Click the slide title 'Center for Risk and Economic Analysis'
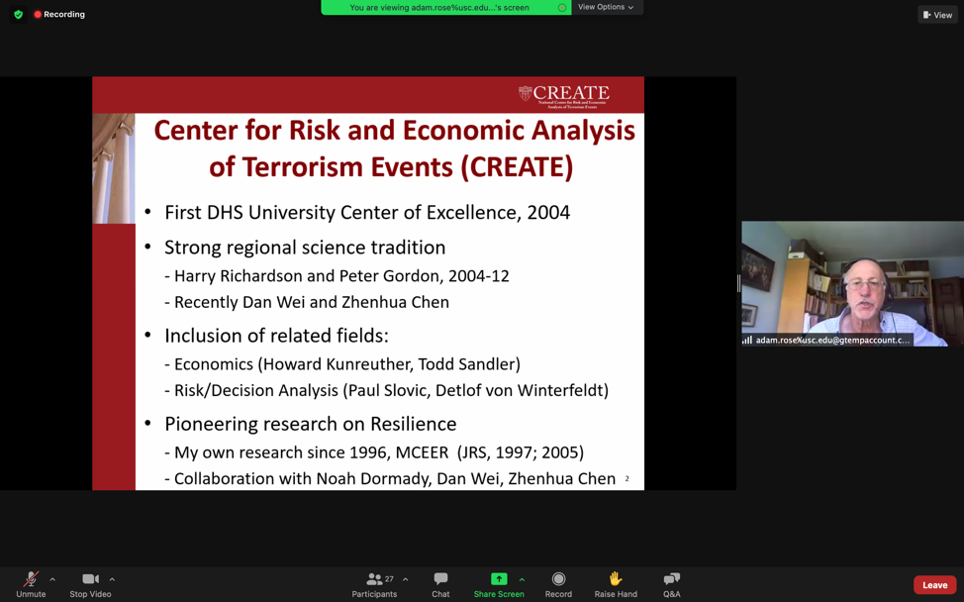The height and width of the screenshot is (602, 964). point(394,131)
